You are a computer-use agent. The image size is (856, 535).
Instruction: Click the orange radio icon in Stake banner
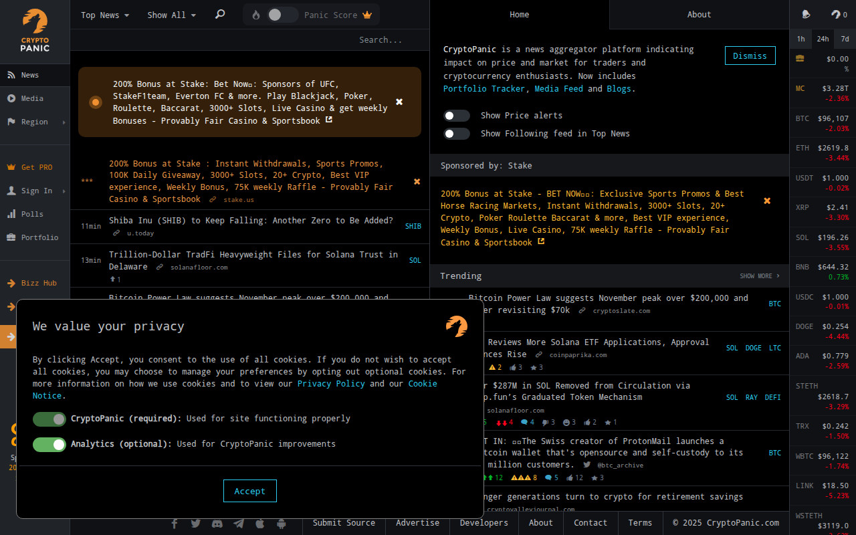96,102
